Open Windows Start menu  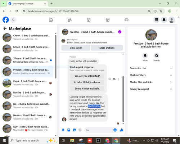point(4,140)
